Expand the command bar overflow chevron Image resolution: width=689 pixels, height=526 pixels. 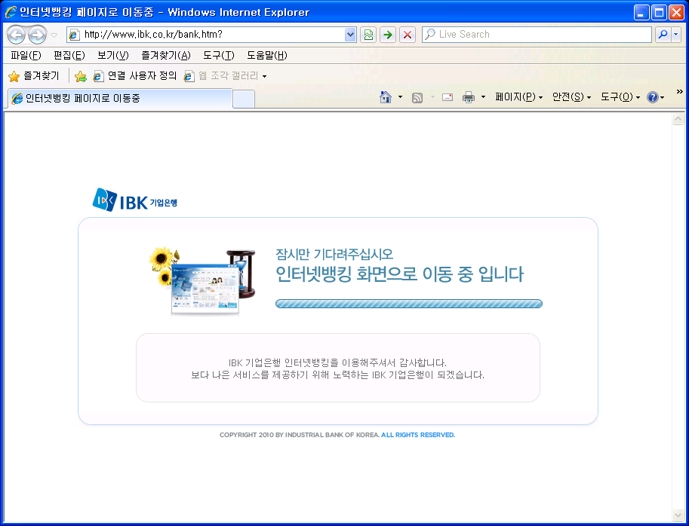pyautogui.click(x=679, y=91)
